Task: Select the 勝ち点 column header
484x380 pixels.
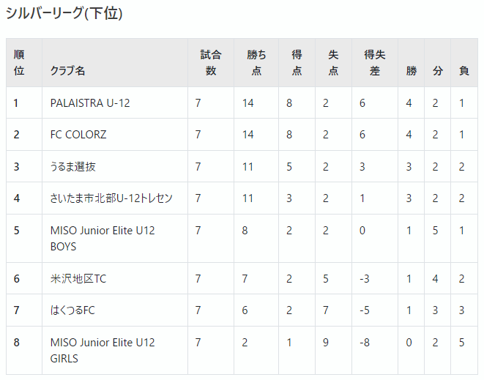Action: click(256, 63)
